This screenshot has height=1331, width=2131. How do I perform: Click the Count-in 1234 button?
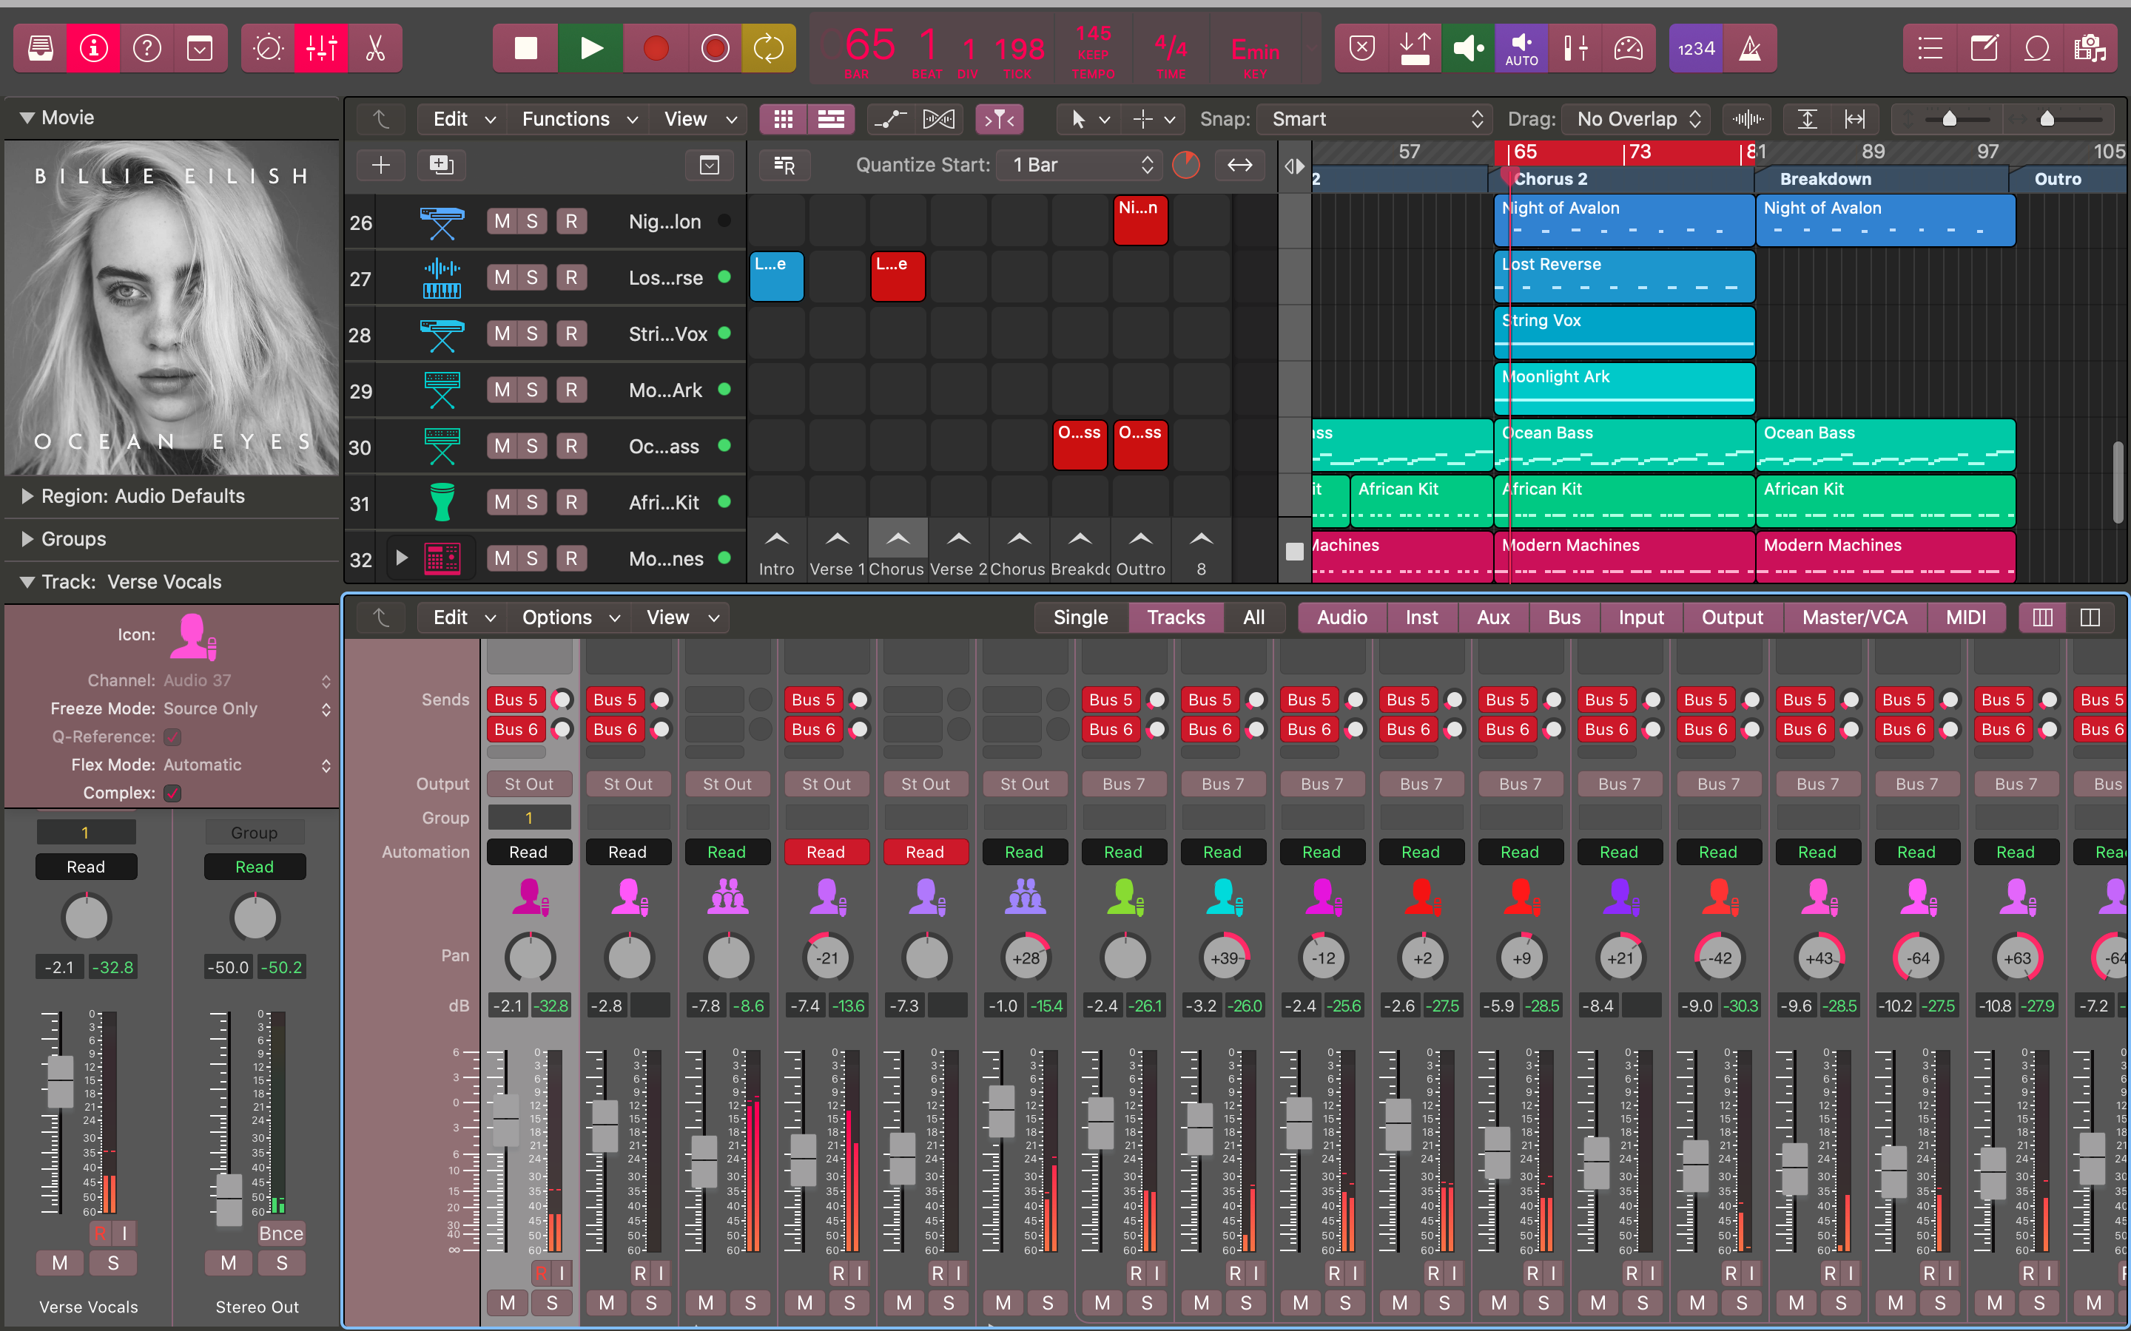point(1695,48)
